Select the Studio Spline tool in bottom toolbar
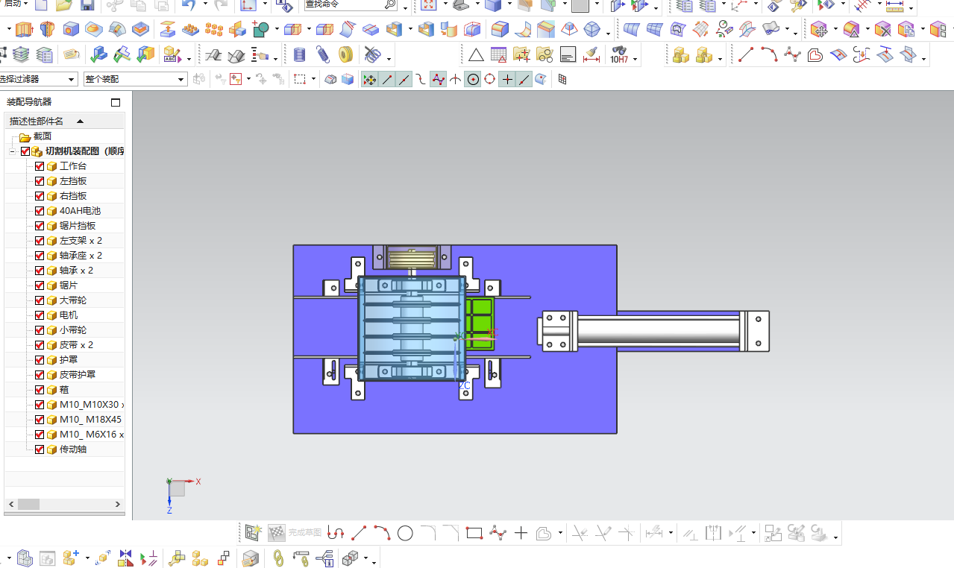The height and width of the screenshot is (568, 954). click(x=498, y=533)
